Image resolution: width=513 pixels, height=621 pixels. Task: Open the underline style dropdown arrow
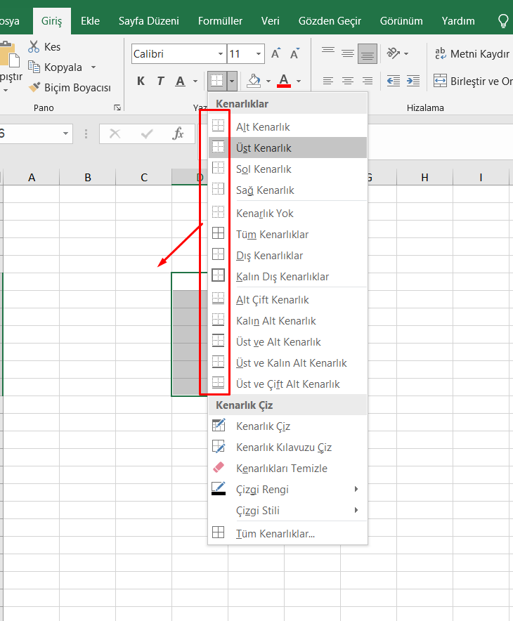(x=195, y=81)
